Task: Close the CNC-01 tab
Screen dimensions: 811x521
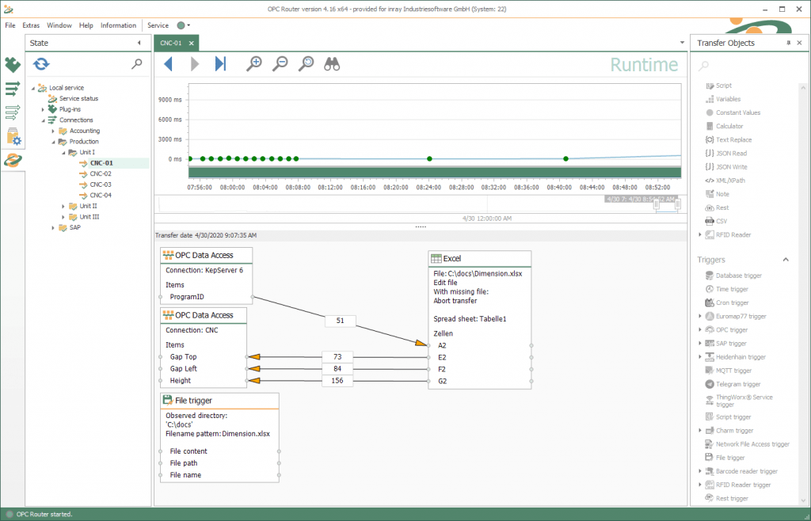Action: (191, 43)
